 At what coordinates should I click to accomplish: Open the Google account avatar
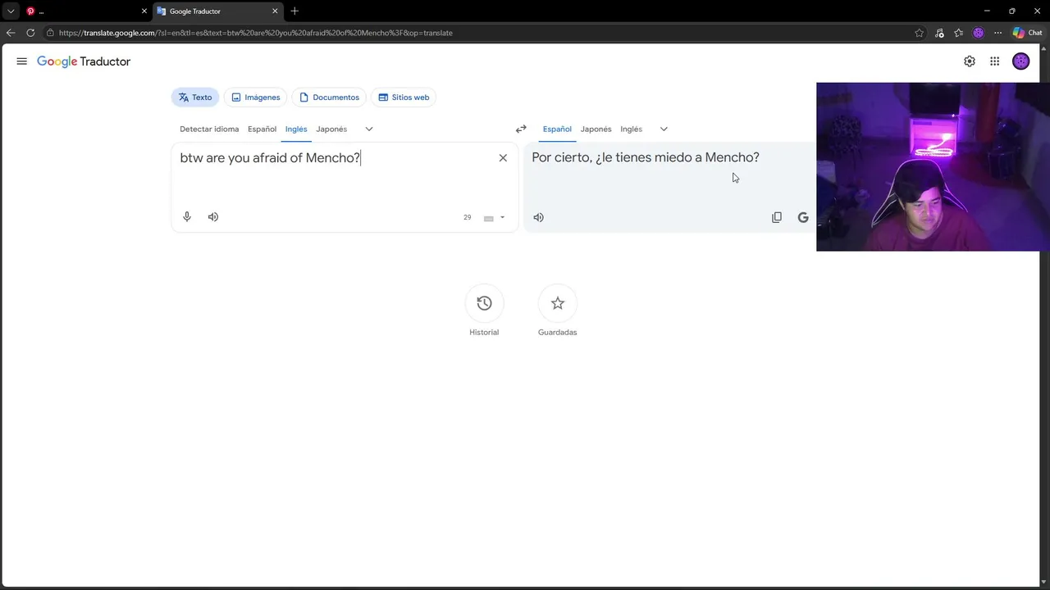pos(1020,61)
